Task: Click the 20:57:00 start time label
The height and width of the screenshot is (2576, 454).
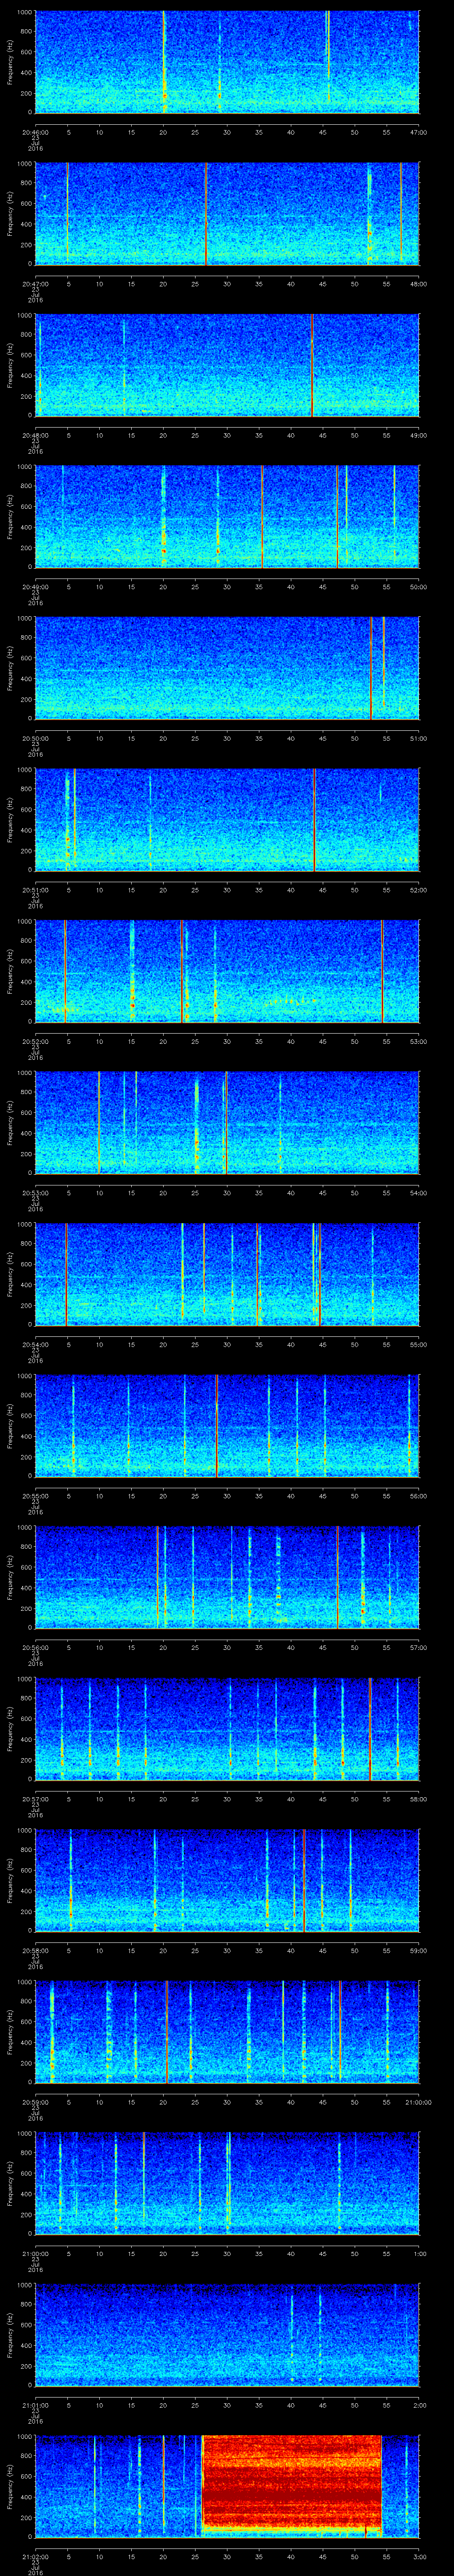Action: pos(35,1799)
